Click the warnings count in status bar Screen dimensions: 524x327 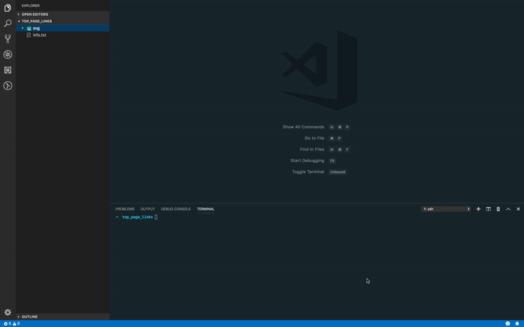click(16, 324)
